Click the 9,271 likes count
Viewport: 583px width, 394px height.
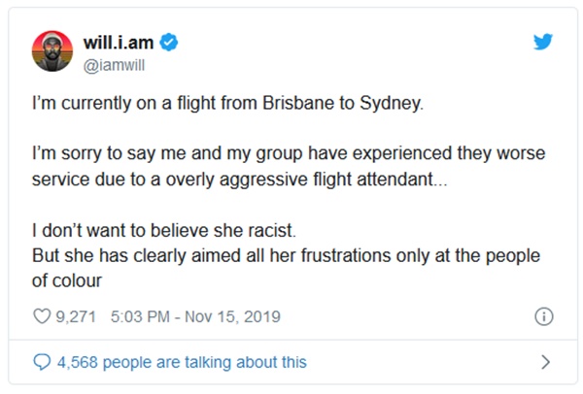(79, 315)
